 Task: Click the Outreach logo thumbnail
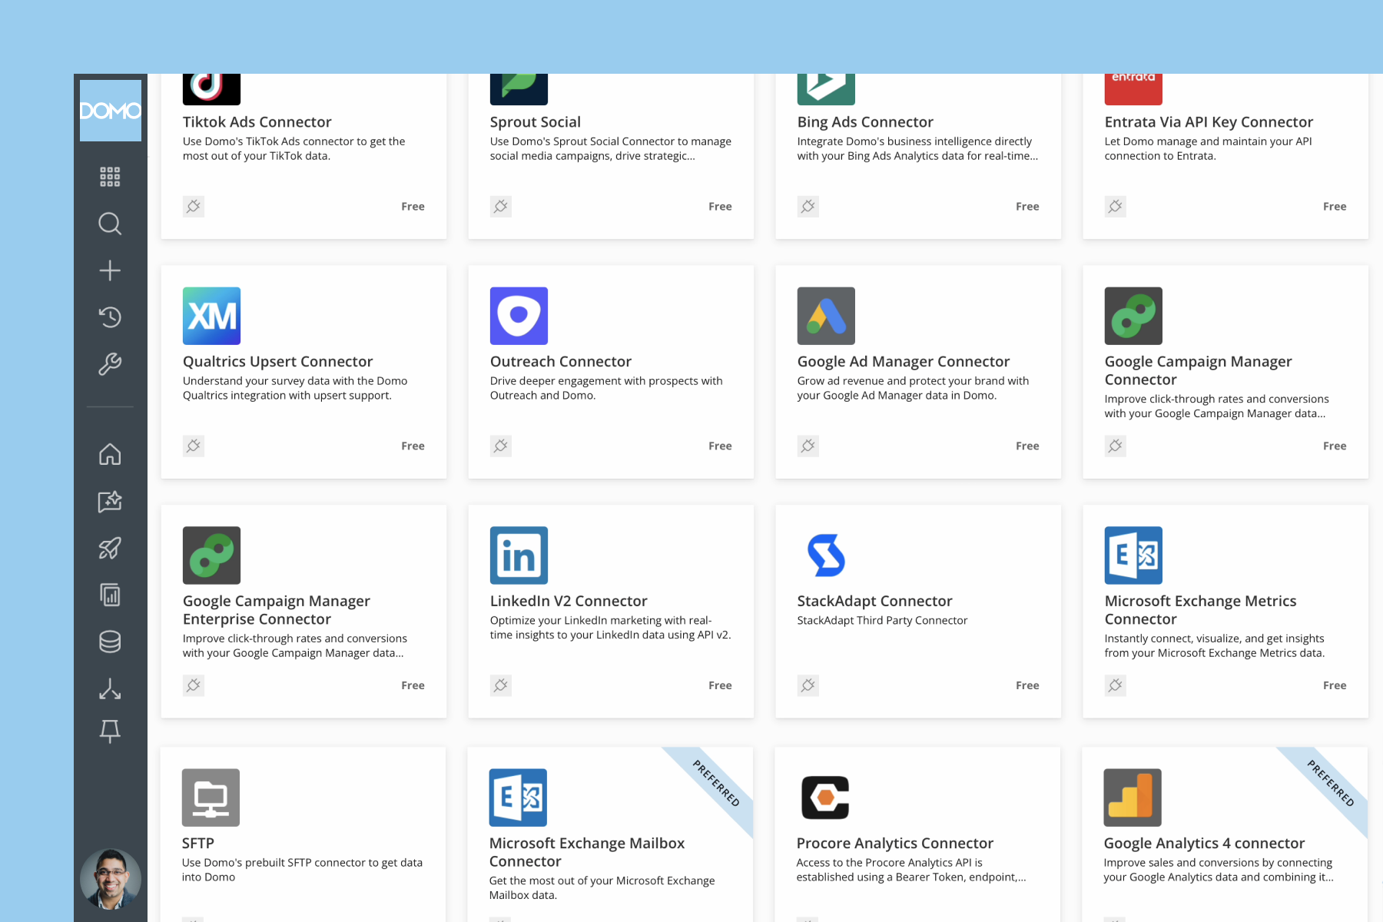click(519, 316)
